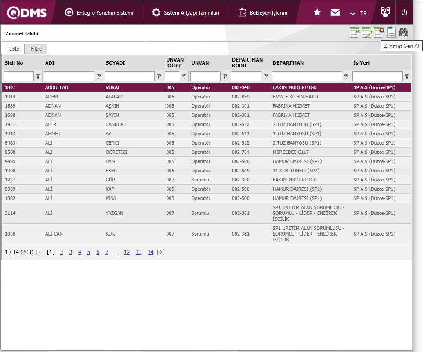The height and width of the screenshot is (352, 424).
Task: Open filter options icon beside Sicil No field
Action: (38, 76)
